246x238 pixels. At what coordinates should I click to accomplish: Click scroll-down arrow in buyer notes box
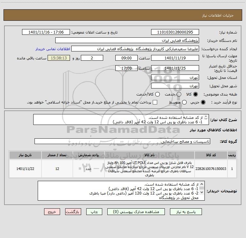point(202,192)
